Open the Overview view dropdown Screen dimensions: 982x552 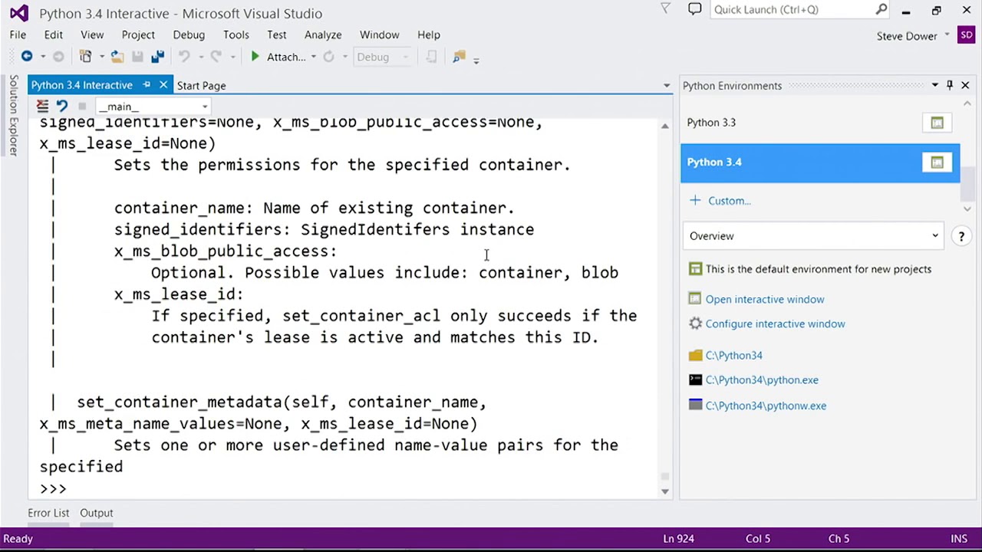click(x=813, y=236)
